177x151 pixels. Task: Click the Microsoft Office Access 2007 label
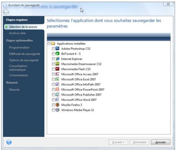(x=80, y=74)
